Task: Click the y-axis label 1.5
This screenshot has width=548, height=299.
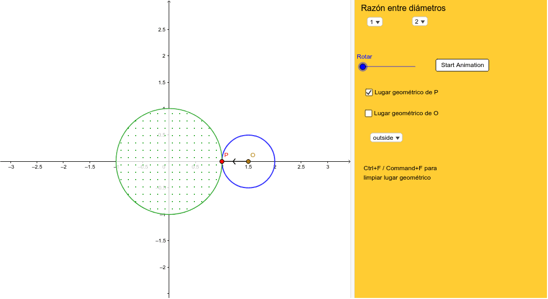Action: tap(161, 83)
